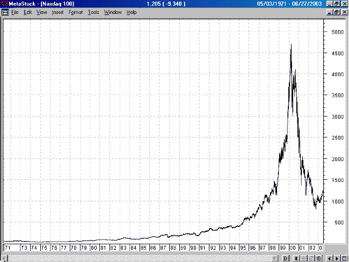The image size is (349, 262).
Task: Click the Nasdaq peak near 4500 on chart
Action: (290, 46)
